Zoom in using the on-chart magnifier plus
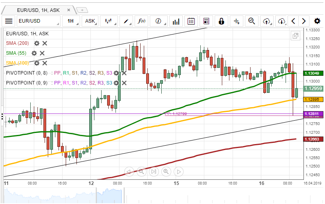This screenshot has width=325, height=204. 166,171
